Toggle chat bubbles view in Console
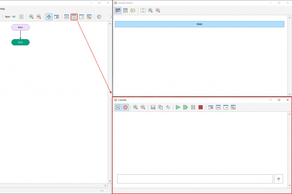Viewport: 292px width, 194px height. point(118,107)
